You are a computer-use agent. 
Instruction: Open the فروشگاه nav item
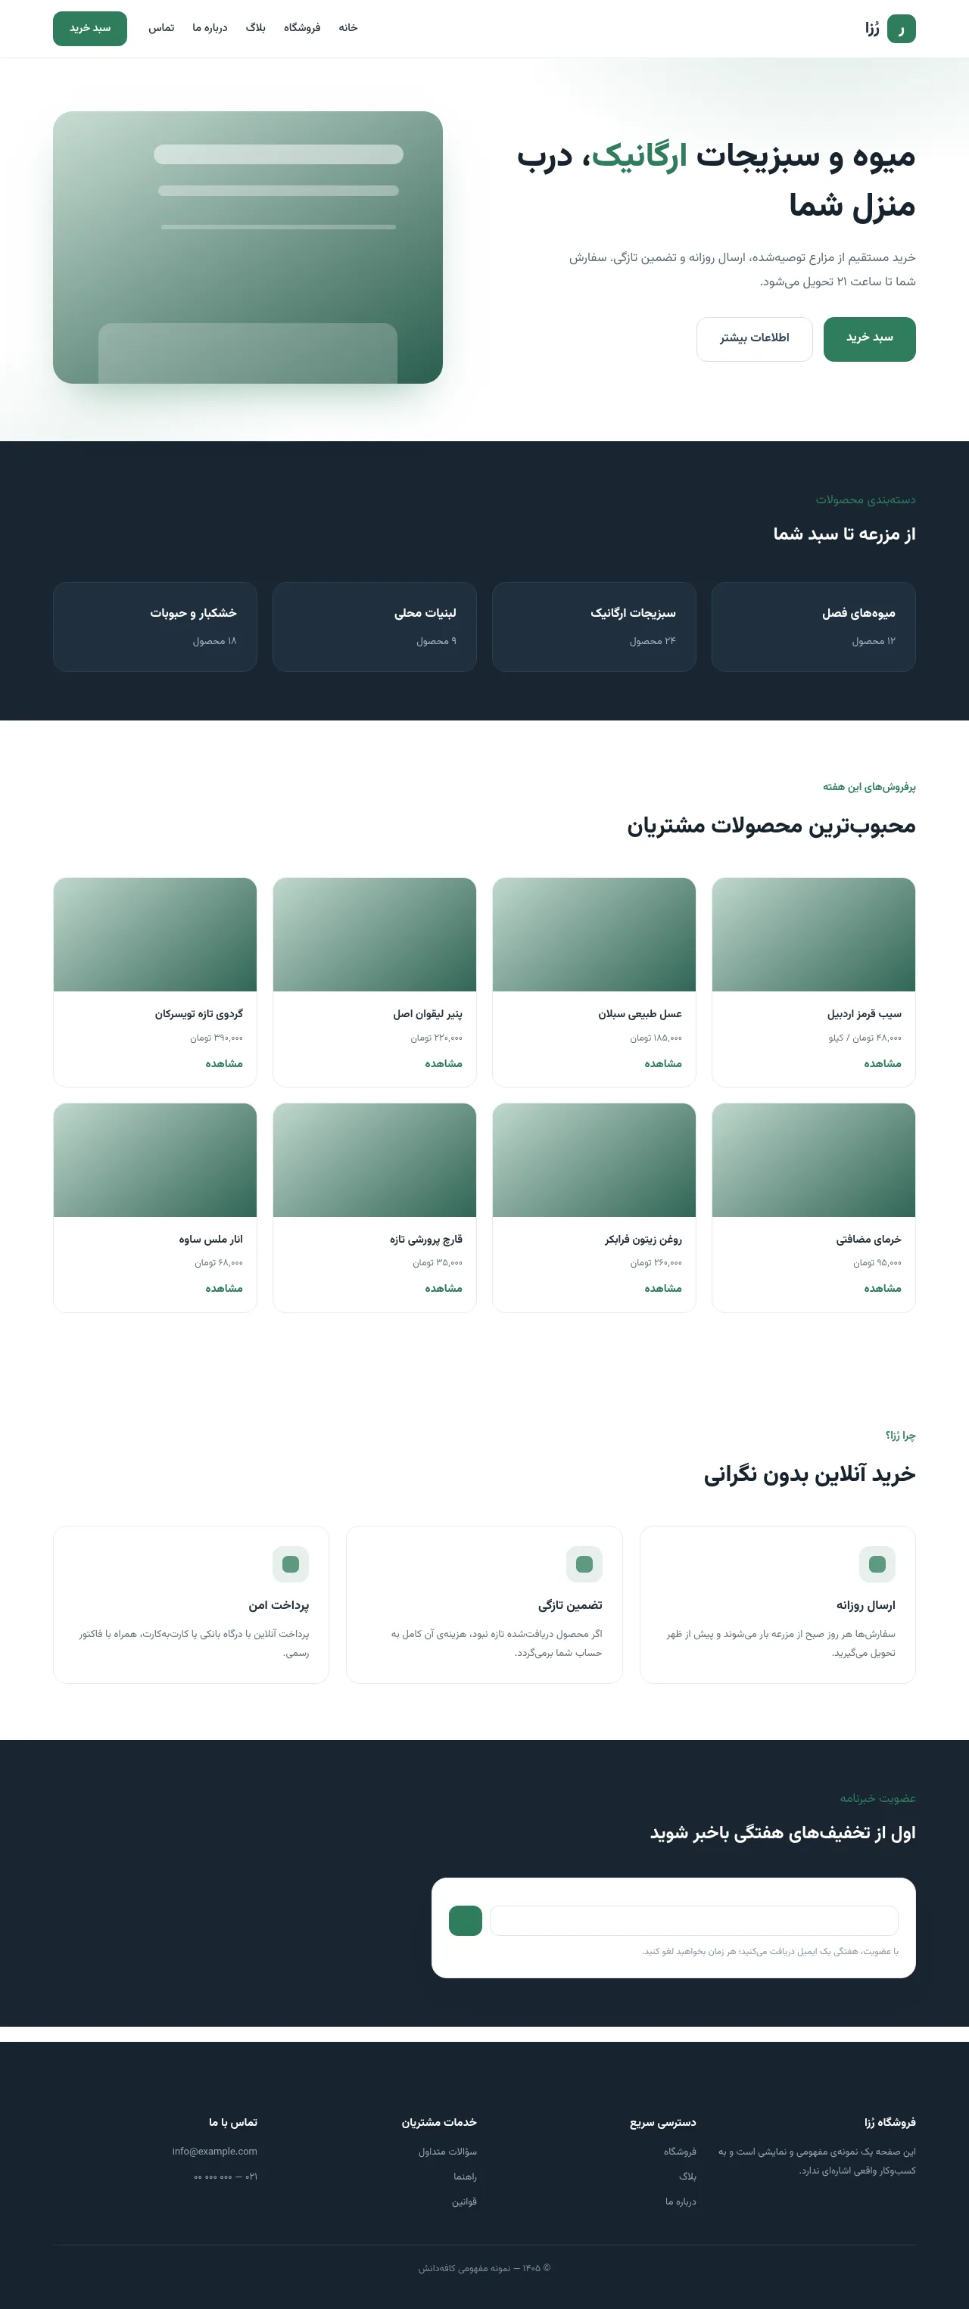(302, 28)
